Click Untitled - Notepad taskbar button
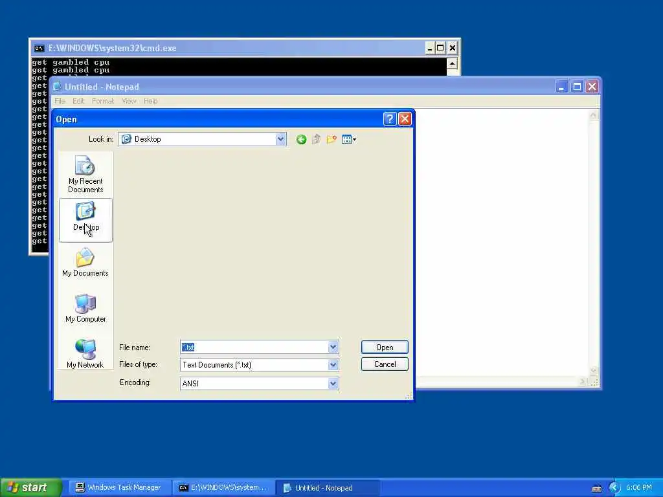 tap(327, 488)
